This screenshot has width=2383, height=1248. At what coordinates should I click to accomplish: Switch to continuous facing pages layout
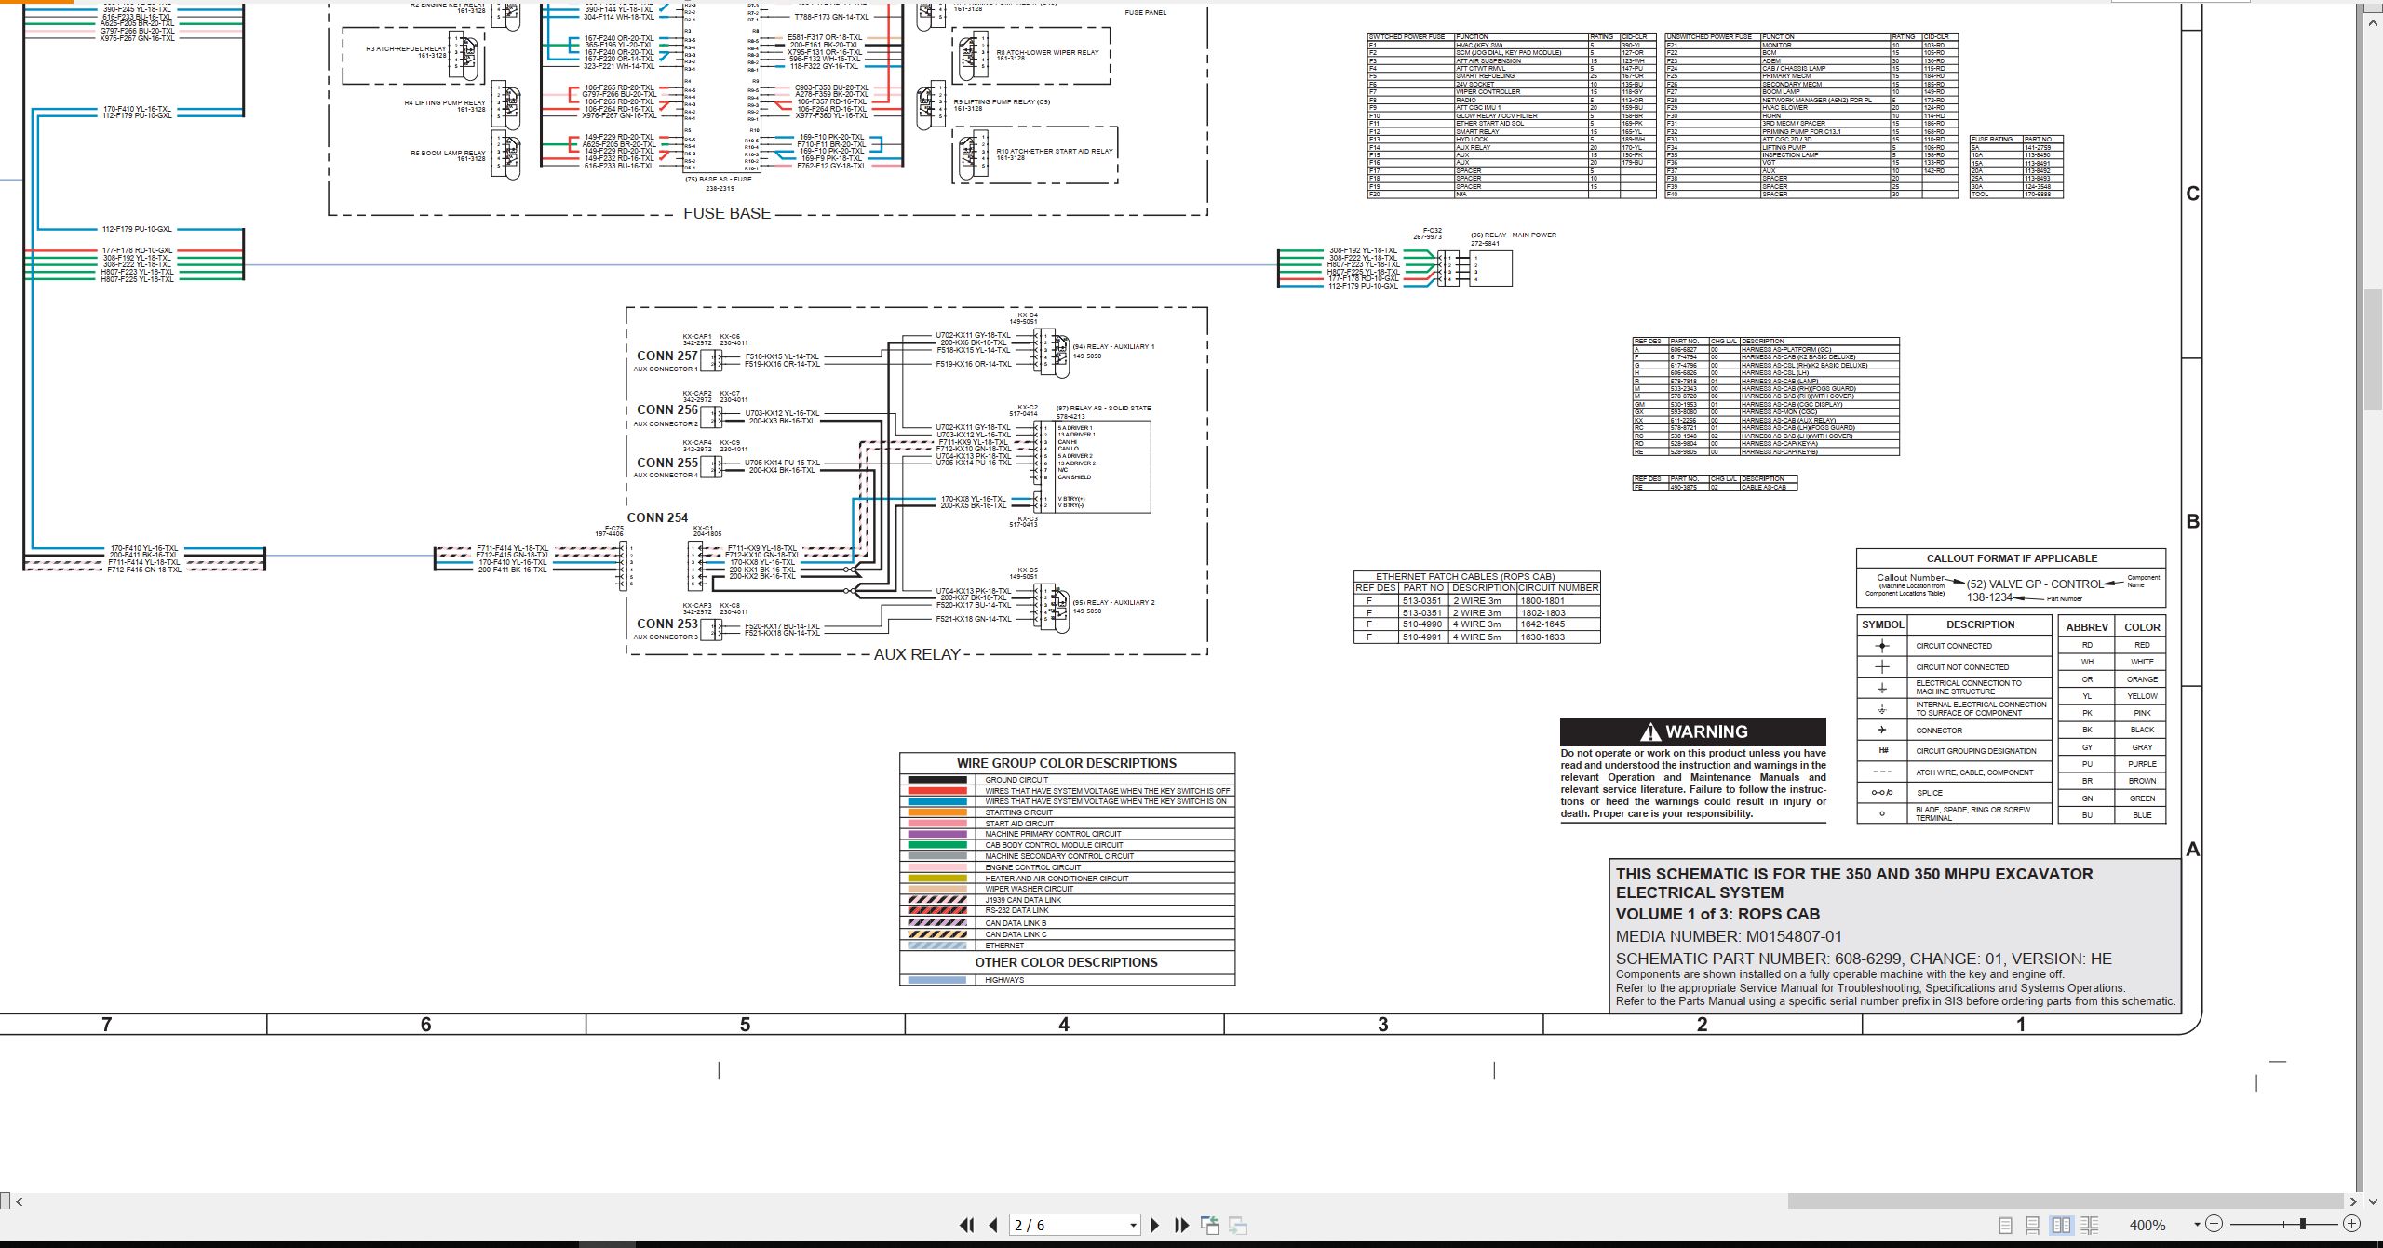pyautogui.click(x=2090, y=1226)
